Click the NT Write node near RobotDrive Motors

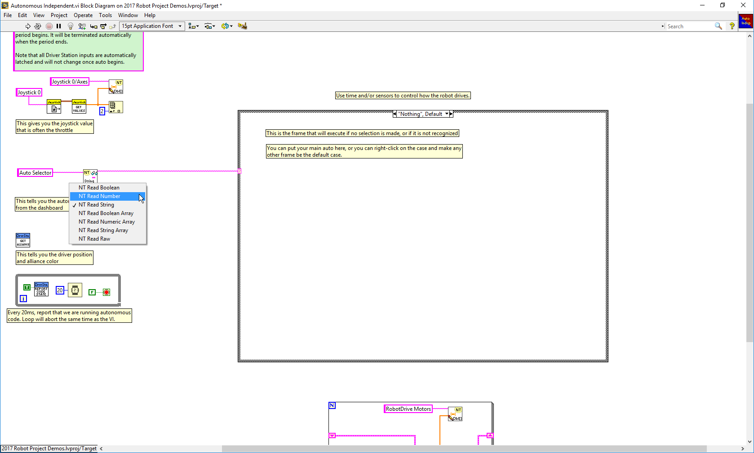point(455,414)
